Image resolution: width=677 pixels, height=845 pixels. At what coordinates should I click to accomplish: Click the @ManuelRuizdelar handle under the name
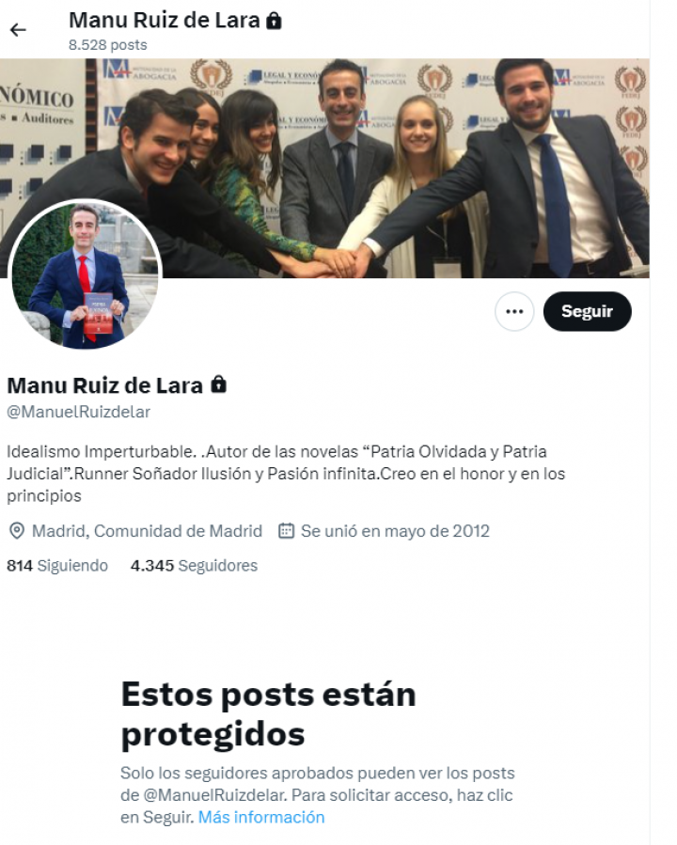pos(79,413)
